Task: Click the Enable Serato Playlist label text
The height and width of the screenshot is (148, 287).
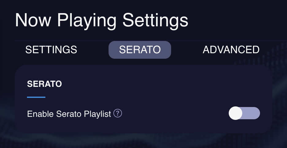Action: [x=69, y=114]
